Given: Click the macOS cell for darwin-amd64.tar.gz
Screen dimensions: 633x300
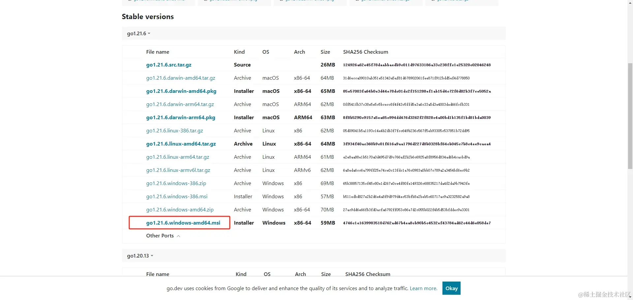Looking at the screenshot, I should (x=271, y=78).
